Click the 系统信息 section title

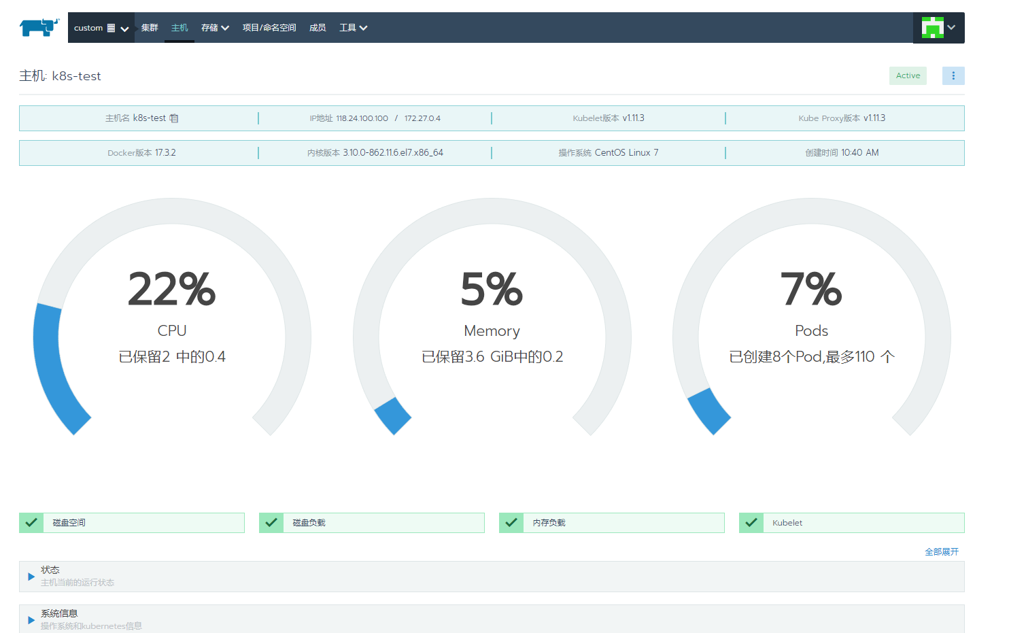click(59, 613)
